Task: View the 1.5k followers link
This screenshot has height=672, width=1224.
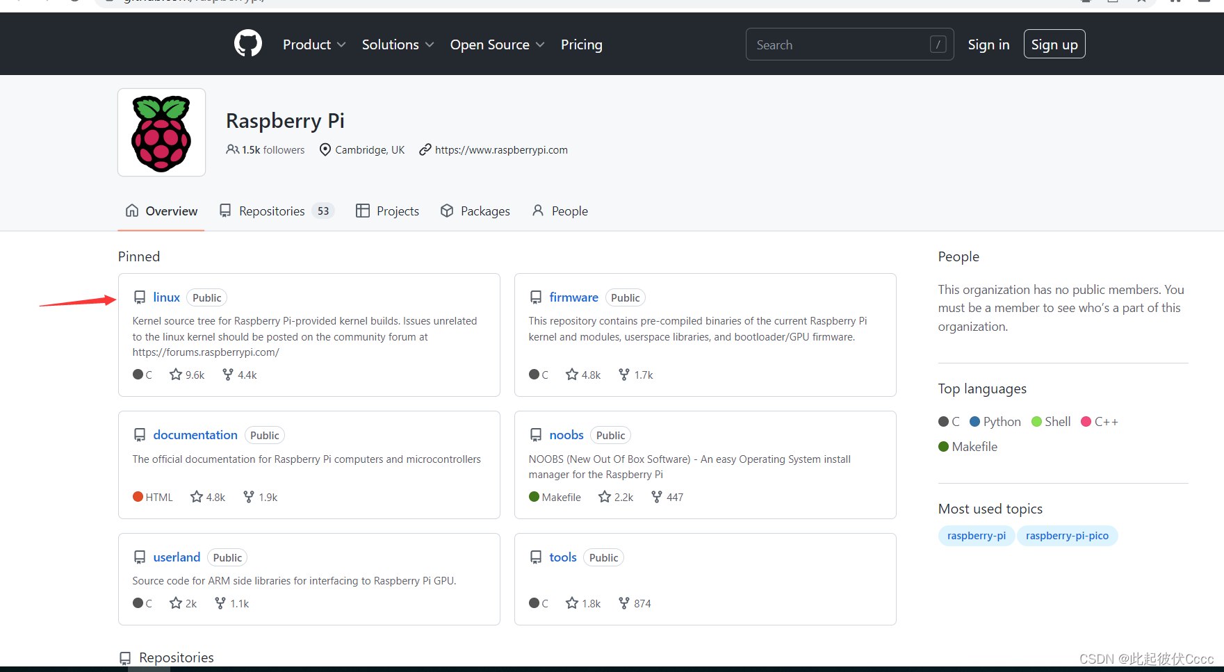Action: click(x=266, y=150)
